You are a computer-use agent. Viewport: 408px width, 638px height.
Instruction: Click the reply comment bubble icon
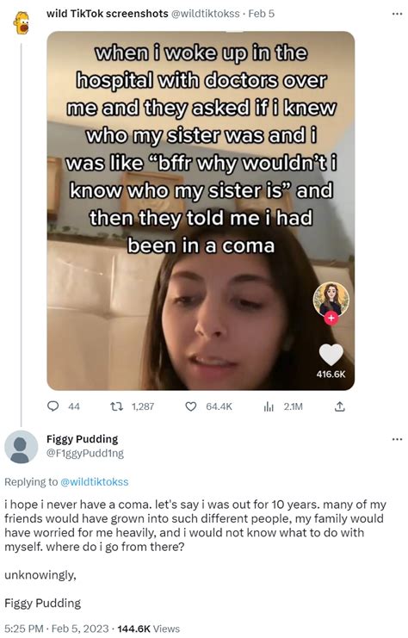53,406
